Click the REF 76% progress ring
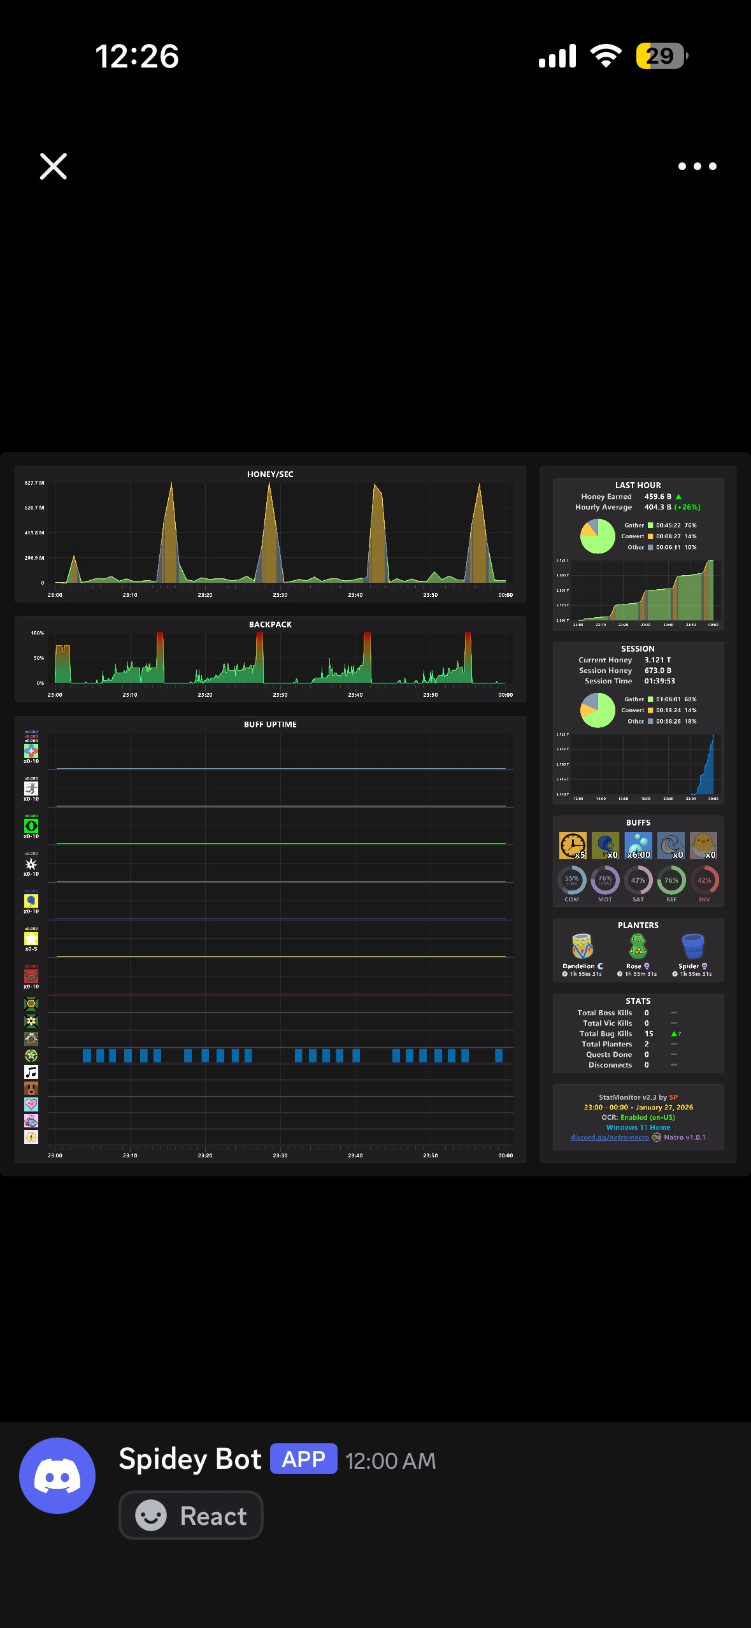Viewport: 751px width, 1628px height. click(671, 880)
